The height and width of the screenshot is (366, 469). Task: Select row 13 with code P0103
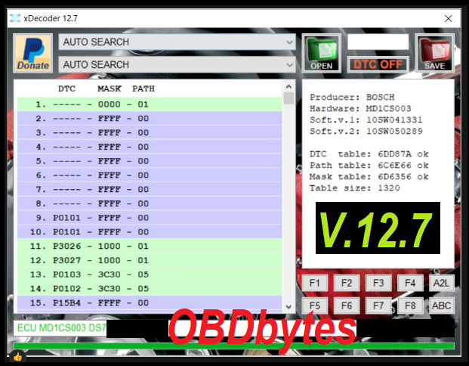coord(150,274)
